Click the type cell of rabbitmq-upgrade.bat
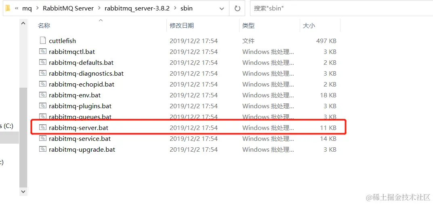This screenshot has height=204, width=433. (x=268, y=149)
